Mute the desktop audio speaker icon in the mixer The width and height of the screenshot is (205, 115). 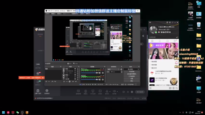click(x=100, y=79)
